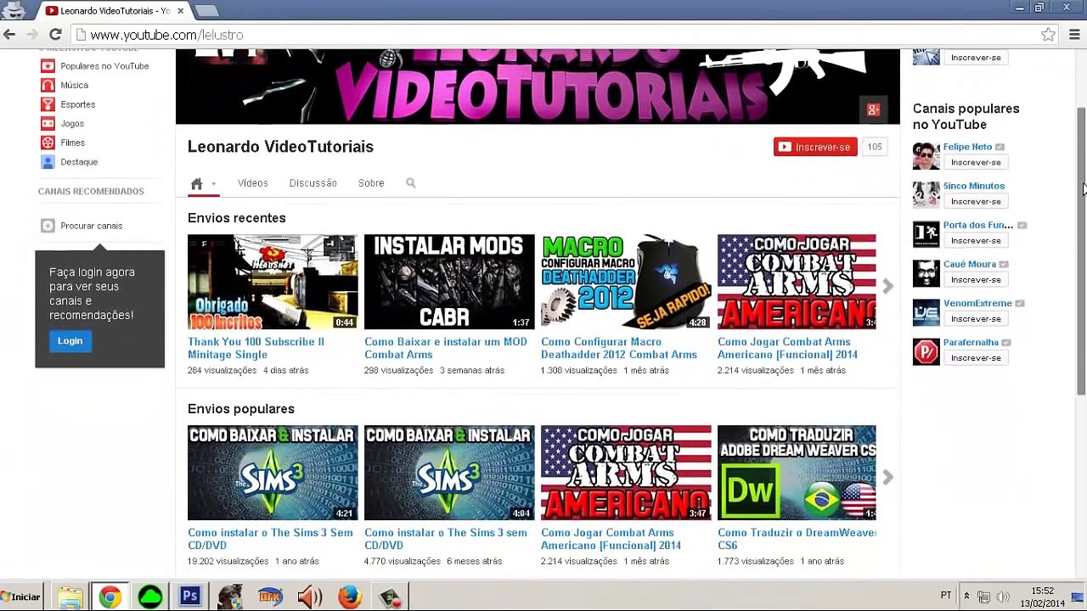The image size is (1087, 611).
Task: Subscribe to Cauê Moura channel
Action: (976, 279)
